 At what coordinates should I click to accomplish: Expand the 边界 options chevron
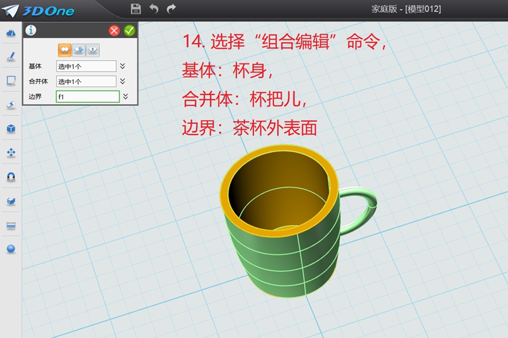pos(126,96)
